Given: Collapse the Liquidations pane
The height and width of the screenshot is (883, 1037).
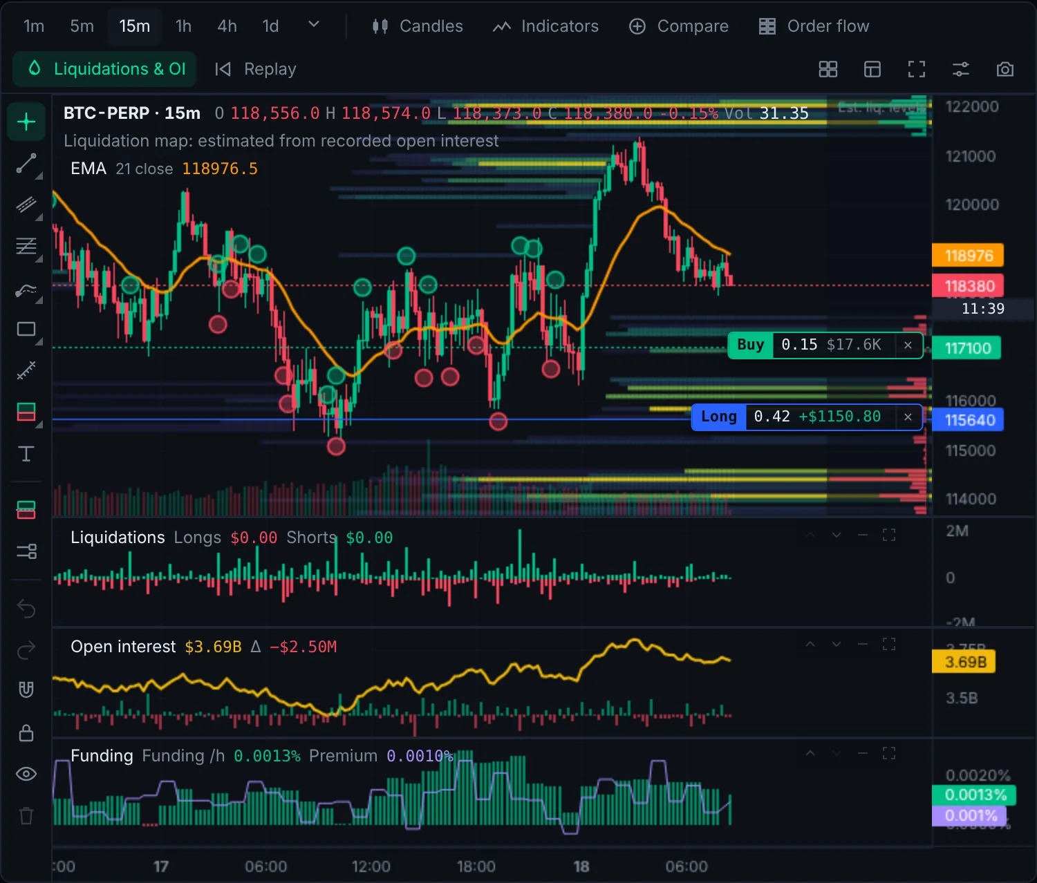Looking at the screenshot, I should click(863, 535).
